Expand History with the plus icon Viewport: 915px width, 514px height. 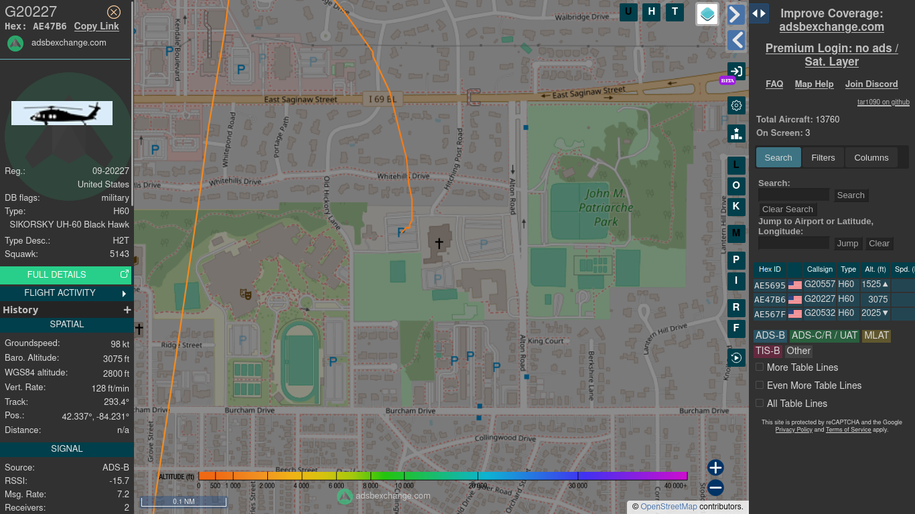click(x=127, y=310)
